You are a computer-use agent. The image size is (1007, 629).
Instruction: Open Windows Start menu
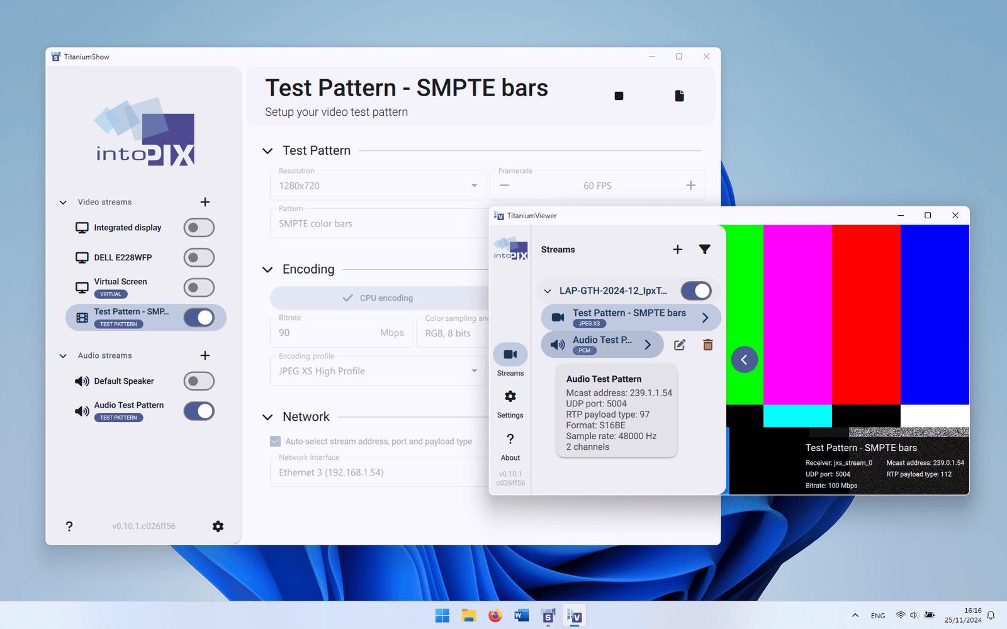pyautogui.click(x=442, y=616)
